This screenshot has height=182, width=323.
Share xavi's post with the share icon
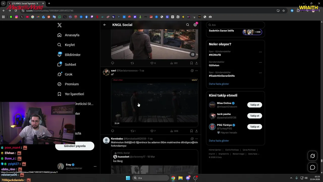click(197, 131)
